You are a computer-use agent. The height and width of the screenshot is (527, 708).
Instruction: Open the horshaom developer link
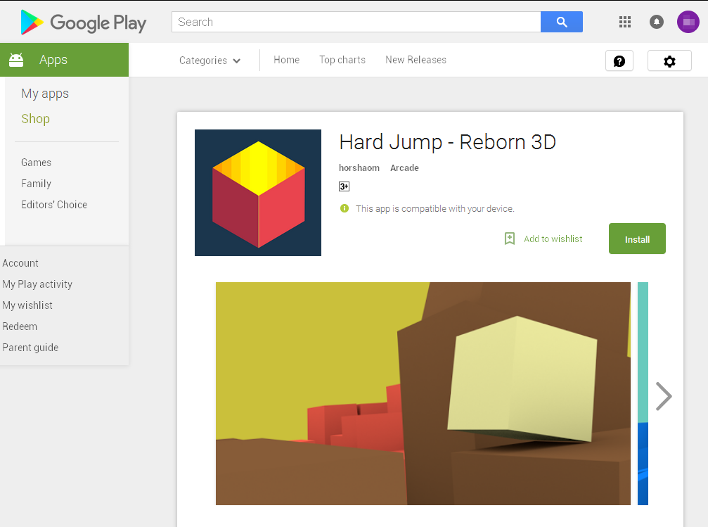[359, 168]
